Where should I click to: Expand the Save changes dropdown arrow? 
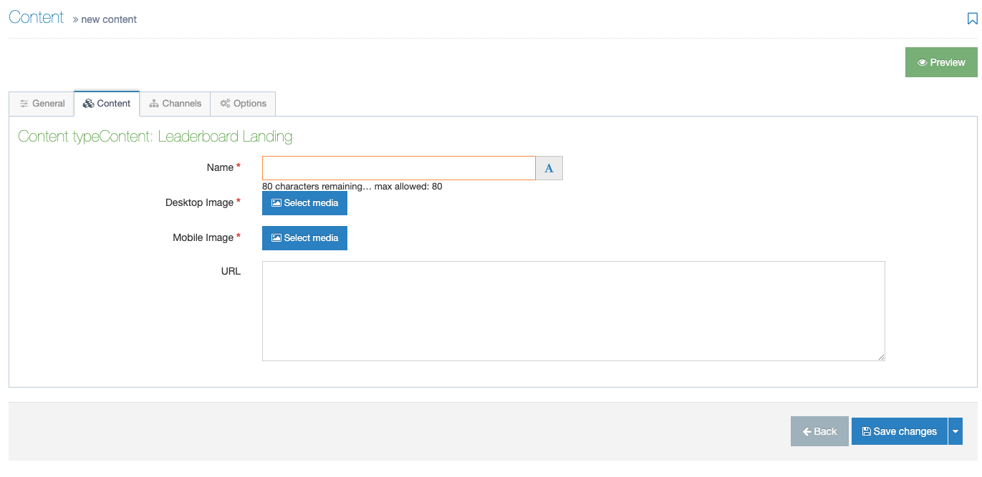[955, 431]
